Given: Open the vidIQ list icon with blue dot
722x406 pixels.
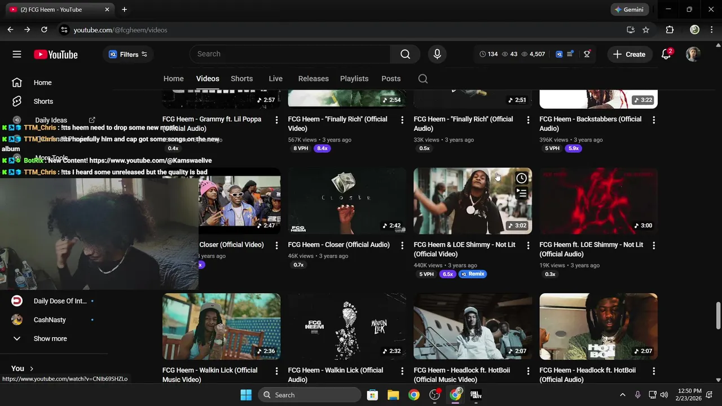Looking at the screenshot, I should pos(570,54).
